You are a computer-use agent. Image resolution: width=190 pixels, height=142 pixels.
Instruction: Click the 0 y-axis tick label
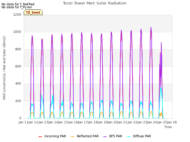20,118
